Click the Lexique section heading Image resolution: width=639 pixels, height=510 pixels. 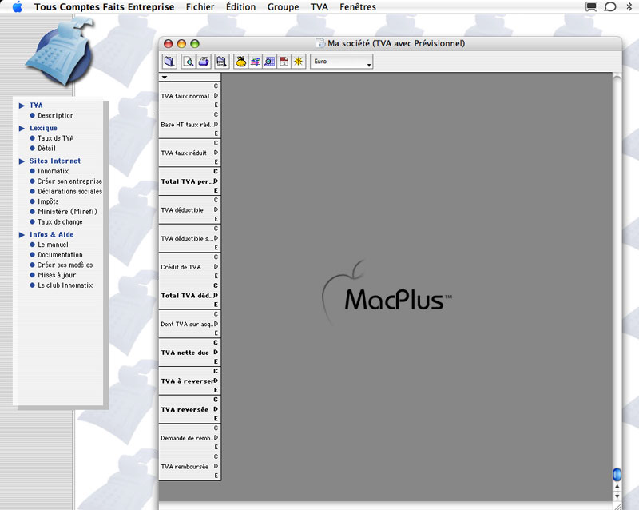point(43,128)
